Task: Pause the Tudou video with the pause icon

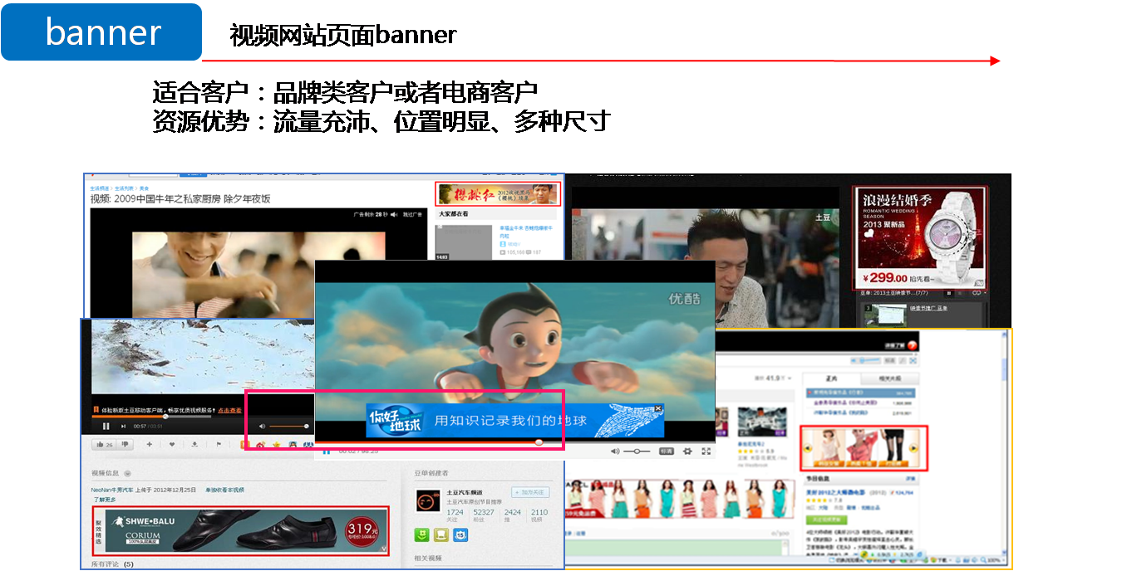Action: [x=106, y=427]
